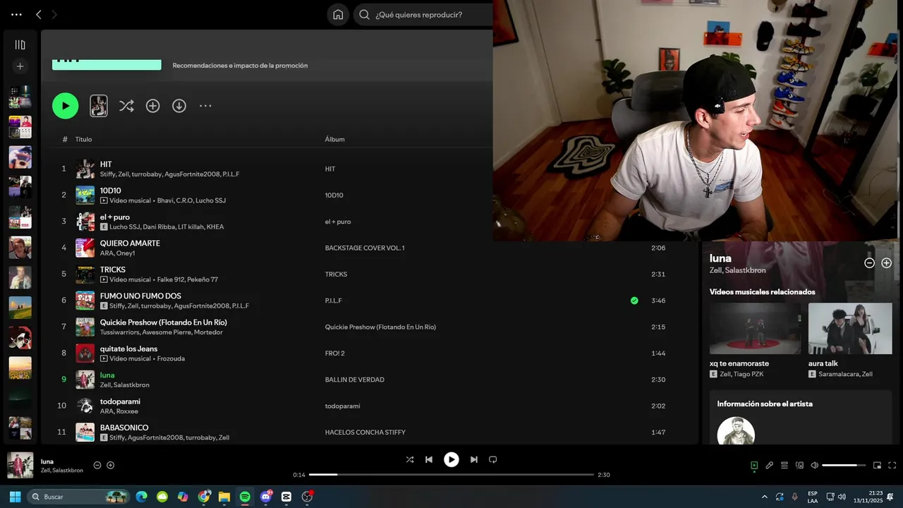This screenshot has height=508, width=903.
Task: Open the three-dot app menu at top left
Action: coord(16,15)
